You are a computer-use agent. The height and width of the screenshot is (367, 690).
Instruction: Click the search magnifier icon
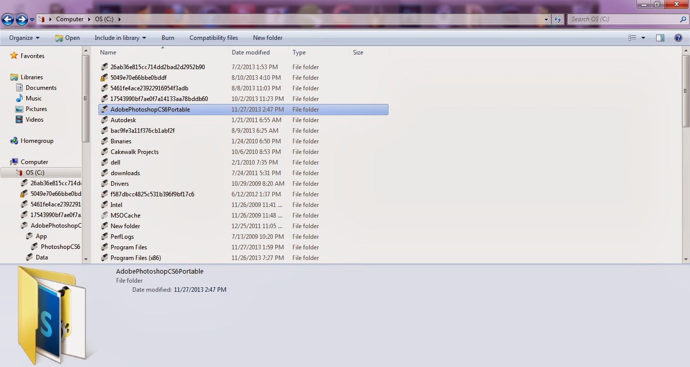(x=682, y=19)
